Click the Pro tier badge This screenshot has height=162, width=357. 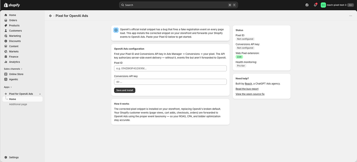[241, 66]
